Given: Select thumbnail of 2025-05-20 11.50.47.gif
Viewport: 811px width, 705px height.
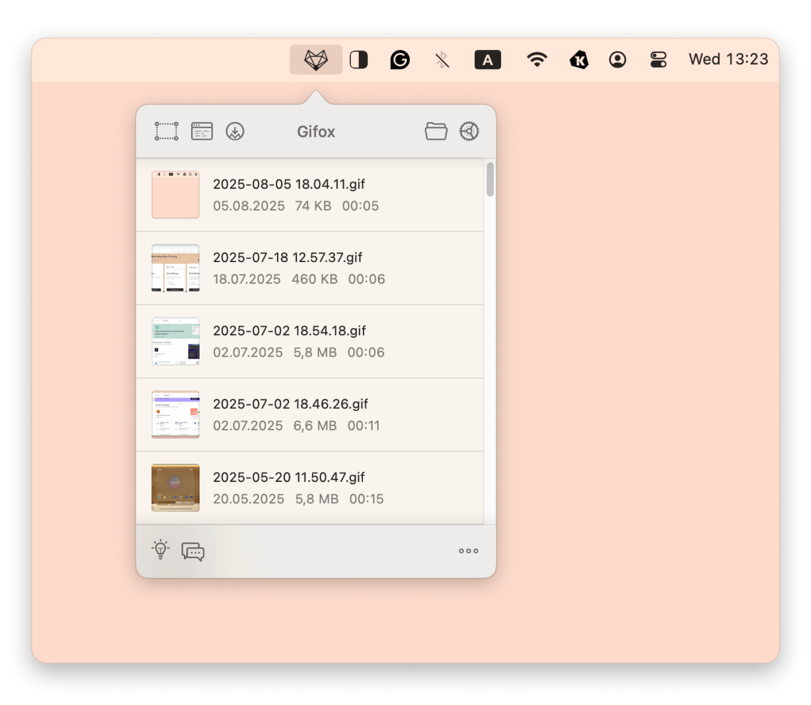Looking at the screenshot, I should point(175,488).
